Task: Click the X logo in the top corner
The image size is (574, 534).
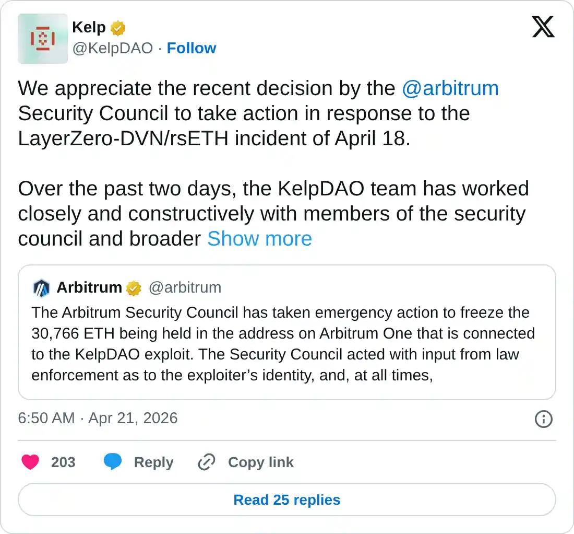Action: point(543,27)
